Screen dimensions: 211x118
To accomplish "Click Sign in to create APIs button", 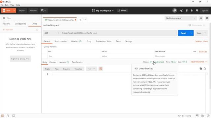I will coord(20,59).
